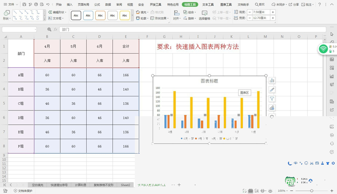
Task: Click the chart elements button beside chart
Action: (x=272, y=80)
